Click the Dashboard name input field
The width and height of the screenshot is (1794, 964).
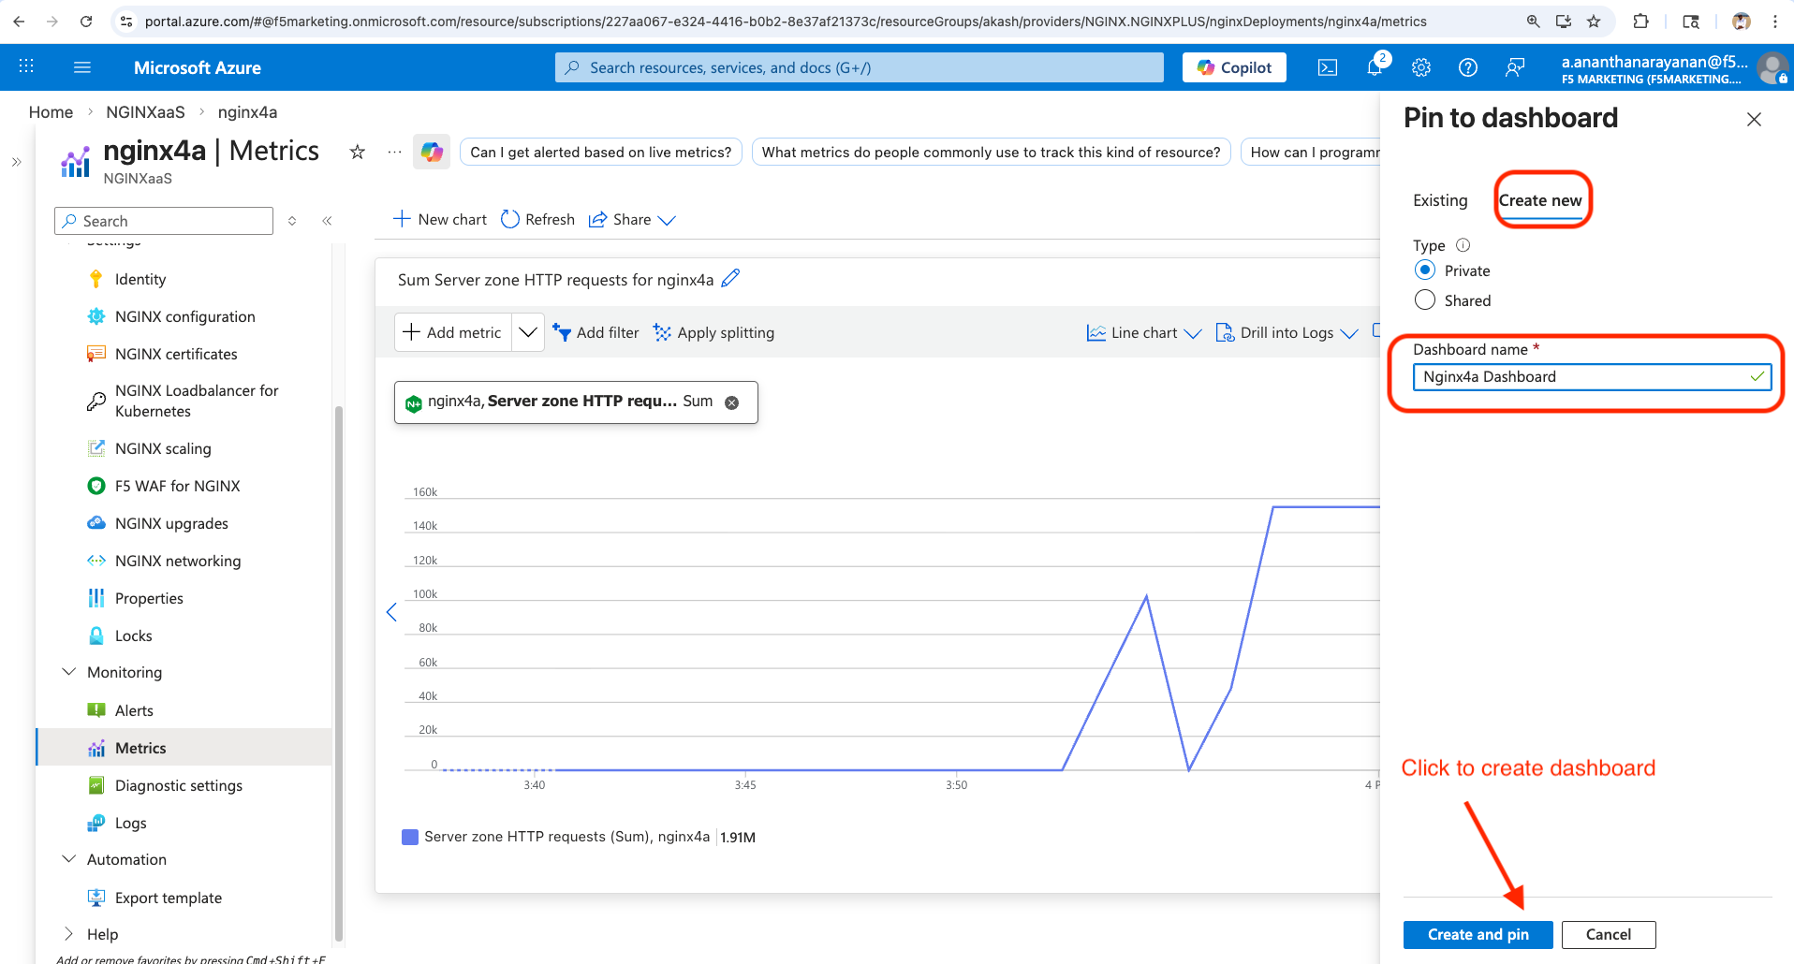click(x=1592, y=376)
